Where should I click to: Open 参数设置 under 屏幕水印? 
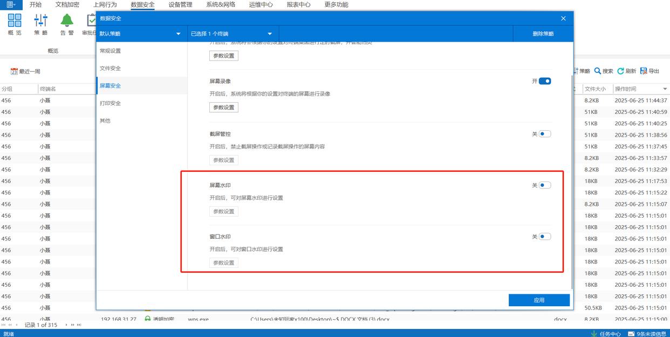point(224,211)
